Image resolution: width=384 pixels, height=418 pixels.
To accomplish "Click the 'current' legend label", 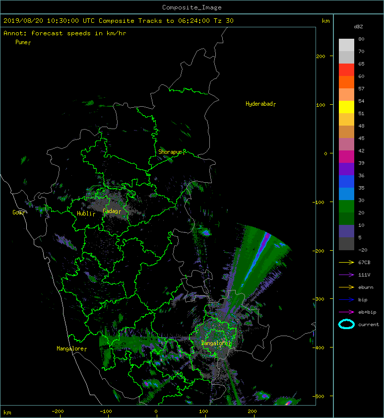I will pyautogui.click(x=369, y=325).
